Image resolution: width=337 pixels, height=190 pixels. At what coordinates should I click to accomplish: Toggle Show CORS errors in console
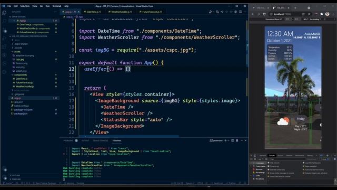coord(269,176)
